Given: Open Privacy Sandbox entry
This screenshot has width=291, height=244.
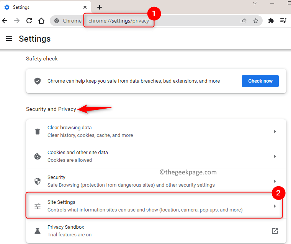Looking at the screenshot, I should (x=156, y=231).
